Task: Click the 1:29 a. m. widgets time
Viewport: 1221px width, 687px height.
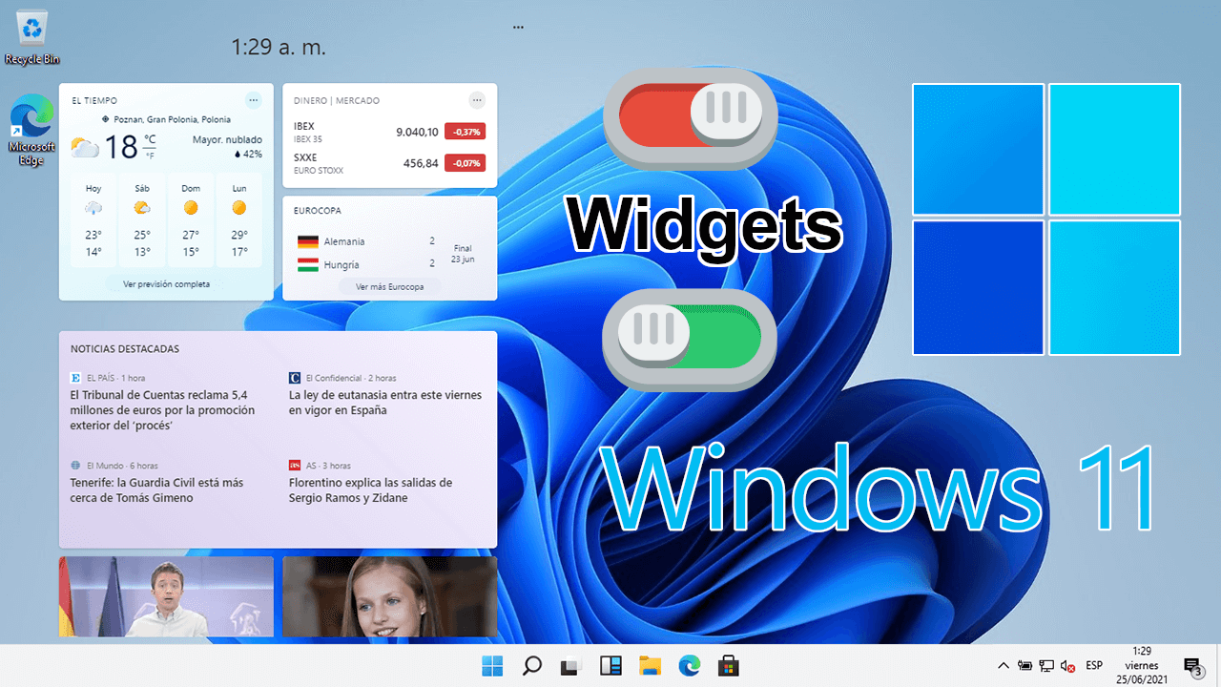Action: pos(279,46)
